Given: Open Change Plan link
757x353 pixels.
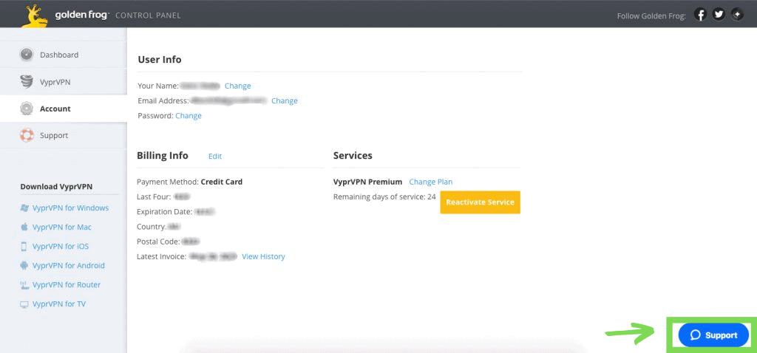Looking at the screenshot, I should click(431, 182).
